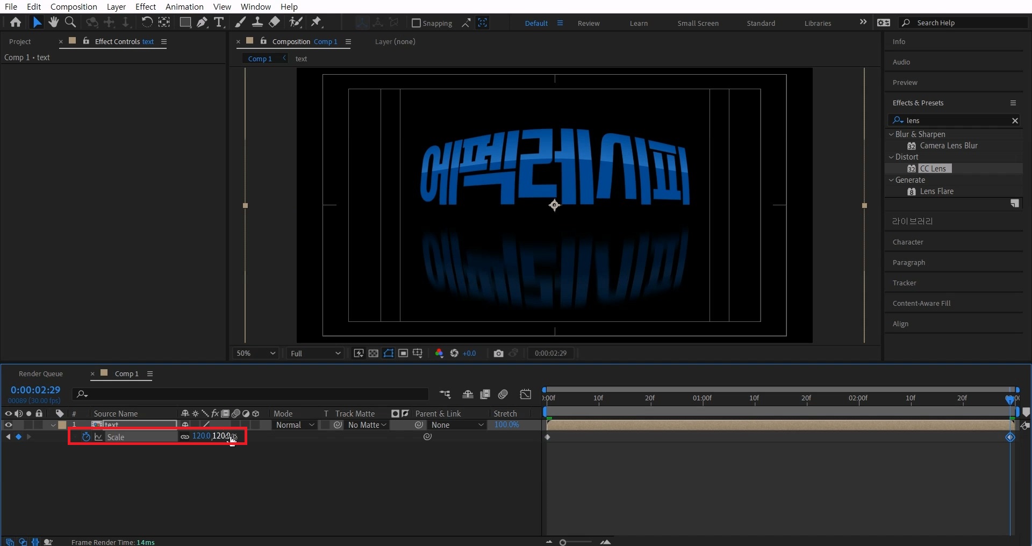Switch to Render Queue tab
Image resolution: width=1032 pixels, height=546 pixels.
(41, 373)
